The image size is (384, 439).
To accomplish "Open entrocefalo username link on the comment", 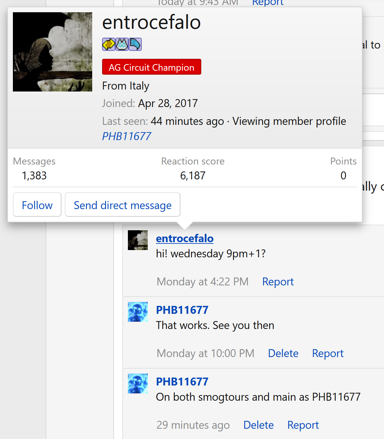I will point(185,238).
